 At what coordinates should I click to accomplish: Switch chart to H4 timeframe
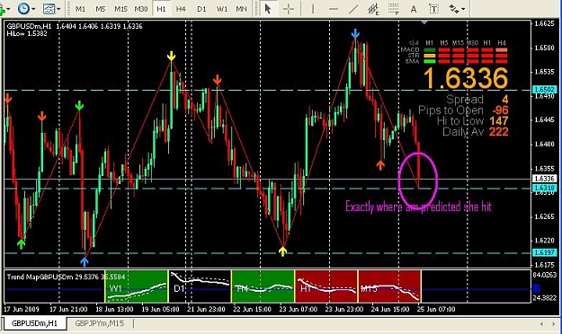pos(181,9)
